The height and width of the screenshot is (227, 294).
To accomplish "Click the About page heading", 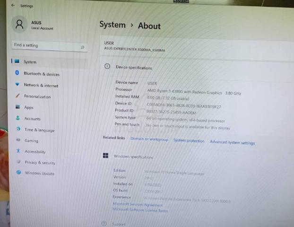I will [x=149, y=26].
